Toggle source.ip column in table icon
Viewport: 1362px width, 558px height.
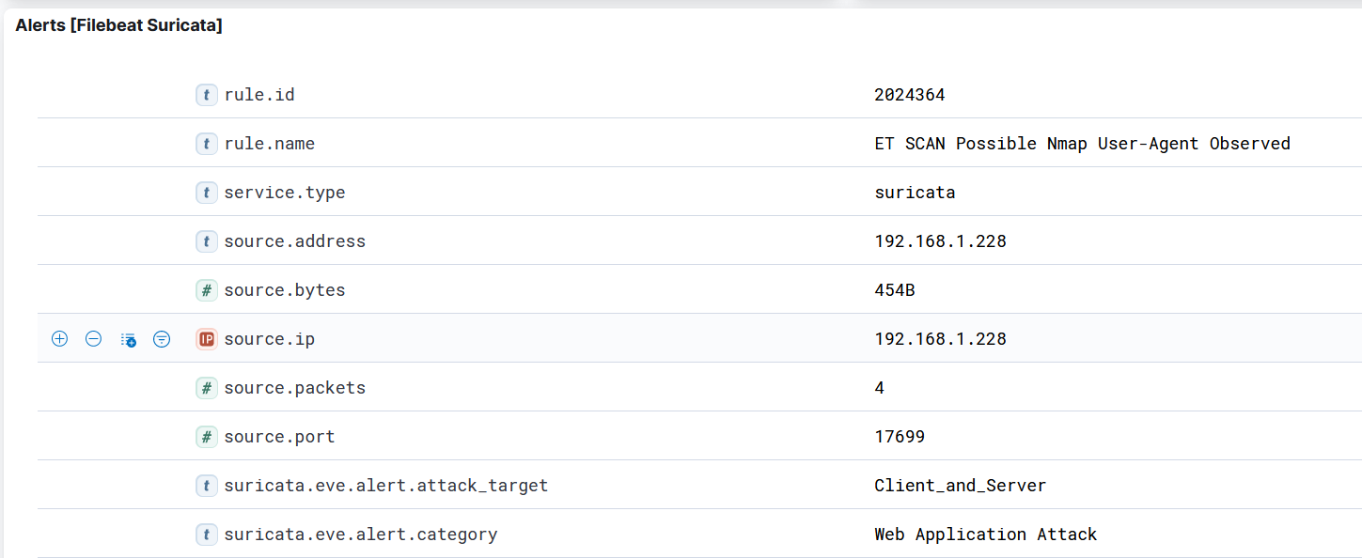pos(129,339)
